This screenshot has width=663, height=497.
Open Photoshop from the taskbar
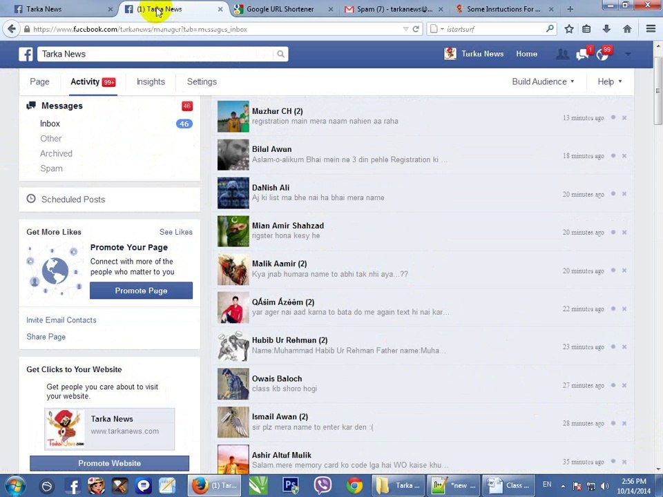coord(291,485)
